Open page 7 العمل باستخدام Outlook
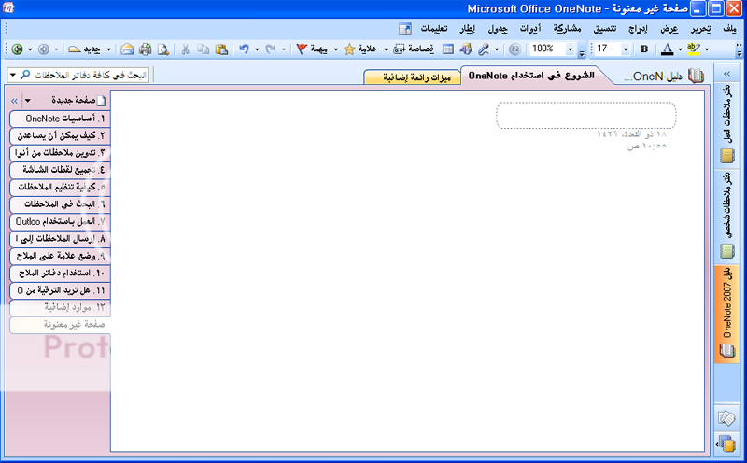 [60, 221]
